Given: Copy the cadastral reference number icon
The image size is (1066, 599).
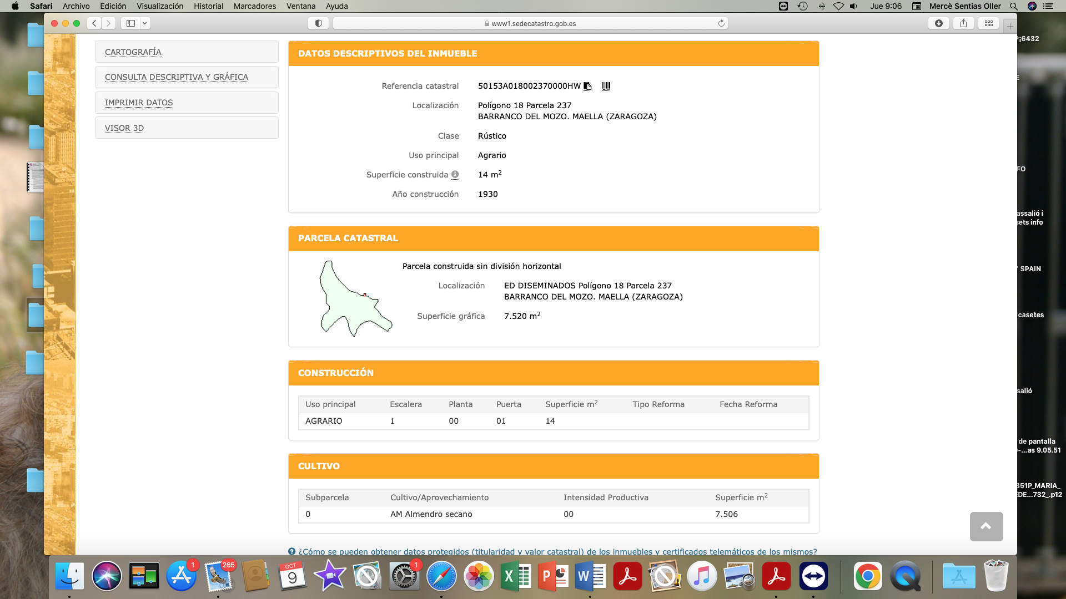Looking at the screenshot, I should point(587,86).
